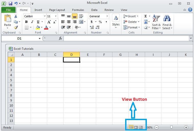Image resolution: width=194 pixels, height=131 pixels.
Task: Open Customize Quick Access Toolbar menu
Action: [x=32, y=4]
